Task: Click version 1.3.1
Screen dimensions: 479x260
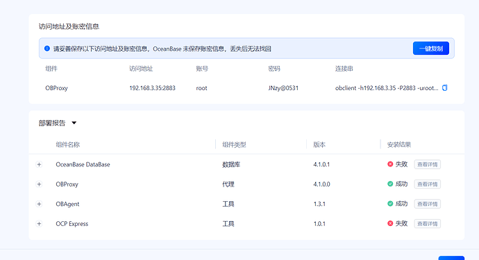Action: coord(319,204)
